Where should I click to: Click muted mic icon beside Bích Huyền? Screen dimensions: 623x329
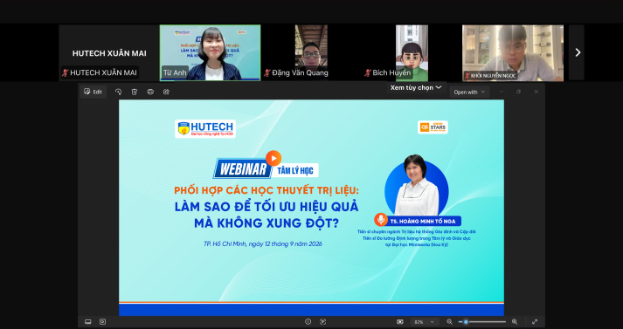tap(368, 73)
